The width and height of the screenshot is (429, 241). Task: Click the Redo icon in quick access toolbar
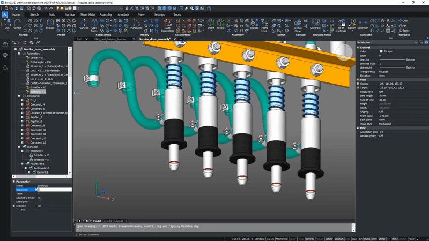(x=51, y=9)
